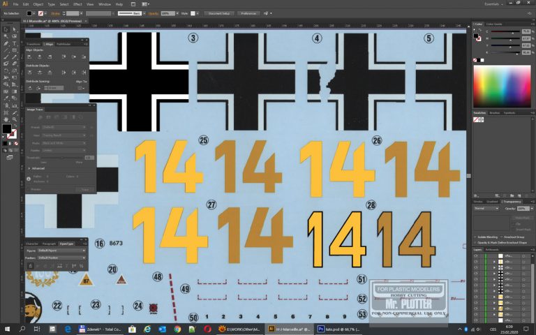Activate the Artboard tool
This screenshot has height=335, width=536.
(x=6, y=112)
